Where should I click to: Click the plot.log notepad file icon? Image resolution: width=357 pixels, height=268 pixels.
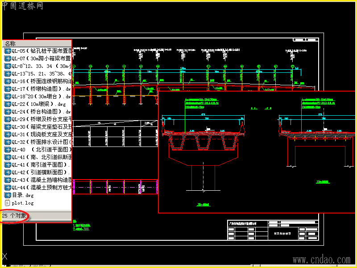pyautogui.click(x=8, y=203)
